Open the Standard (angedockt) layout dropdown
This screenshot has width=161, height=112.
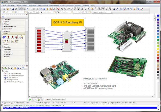point(112,12)
